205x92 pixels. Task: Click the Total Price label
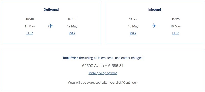tap(70, 58)
